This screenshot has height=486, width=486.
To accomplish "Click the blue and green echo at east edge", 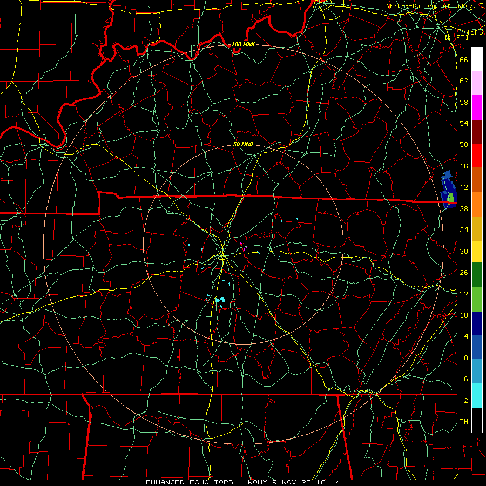I will (448, 190).
